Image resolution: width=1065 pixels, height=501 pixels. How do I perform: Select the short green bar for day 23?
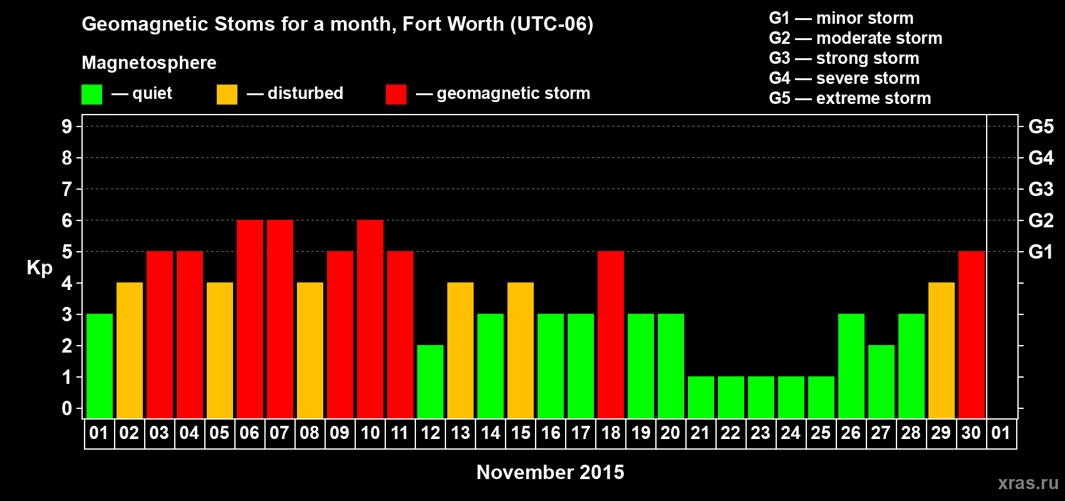tap(761, 397)
